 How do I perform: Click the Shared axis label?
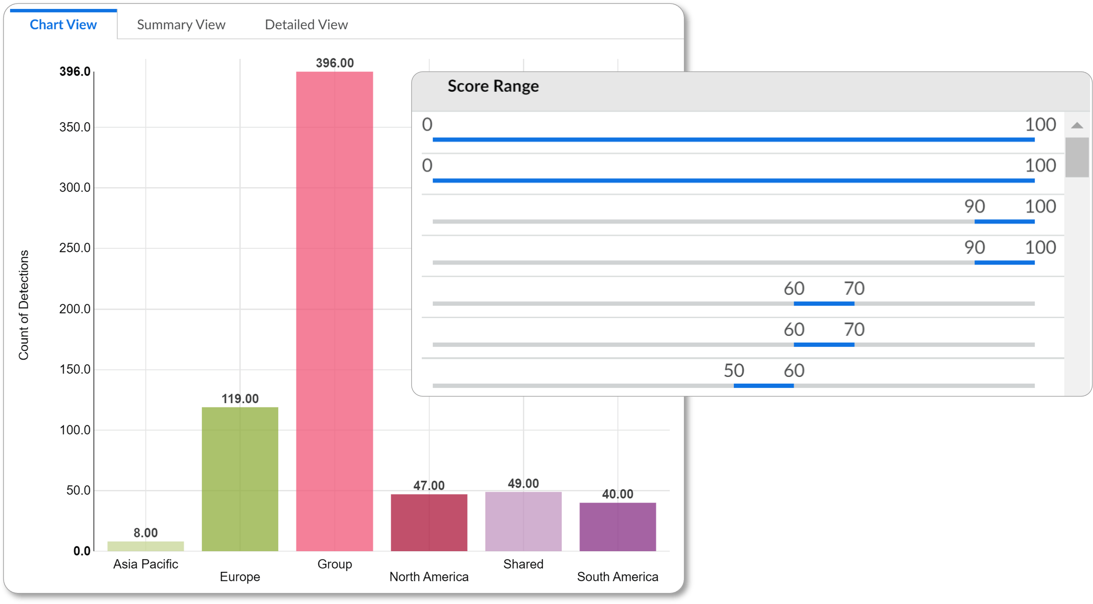[x=523, y=564]
